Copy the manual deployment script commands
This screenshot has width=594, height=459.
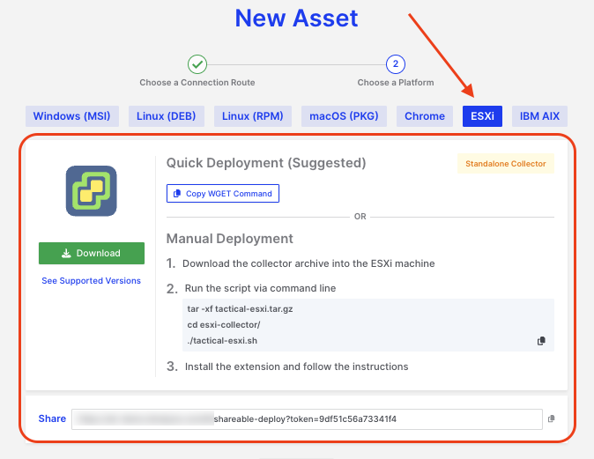pos(541,341)
